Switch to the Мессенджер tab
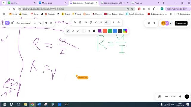Viewport: 191px width, 107px height. point(53,3)
